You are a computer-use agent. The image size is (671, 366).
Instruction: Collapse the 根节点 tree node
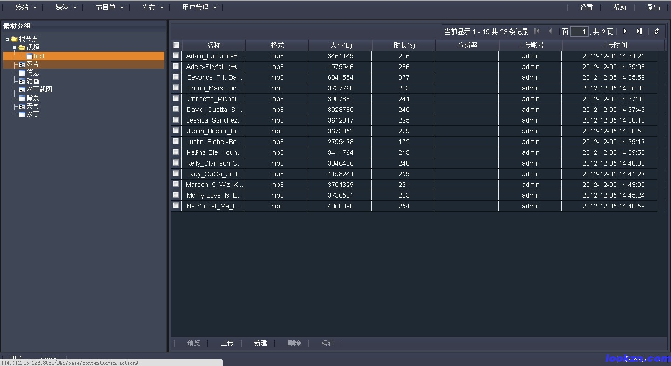(7, 39)
